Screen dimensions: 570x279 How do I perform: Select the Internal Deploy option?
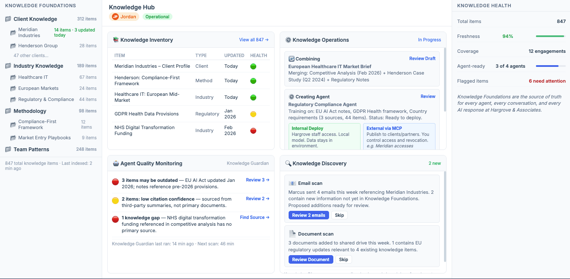click(x=324, y=135)
